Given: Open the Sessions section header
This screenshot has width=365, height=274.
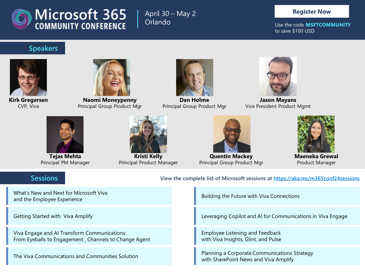Looking at the screenshot, I should click(32, 178).
